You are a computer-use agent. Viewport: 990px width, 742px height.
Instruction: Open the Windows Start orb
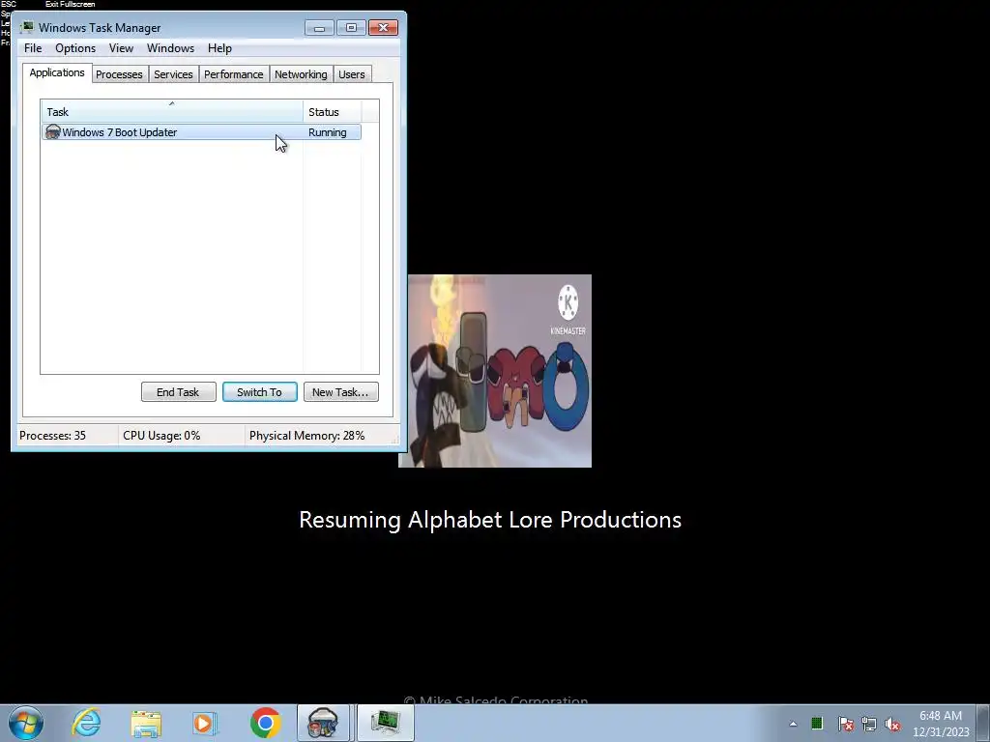click(x=26, y=723)
